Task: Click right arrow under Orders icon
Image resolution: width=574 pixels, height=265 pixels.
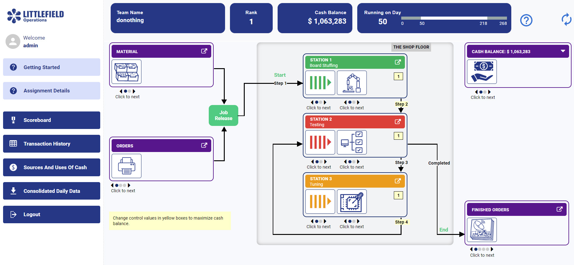Action: [x=129, y=185]
